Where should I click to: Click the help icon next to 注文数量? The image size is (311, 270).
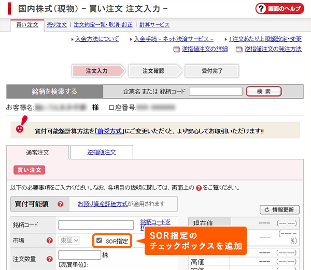(x=50, y=259)
